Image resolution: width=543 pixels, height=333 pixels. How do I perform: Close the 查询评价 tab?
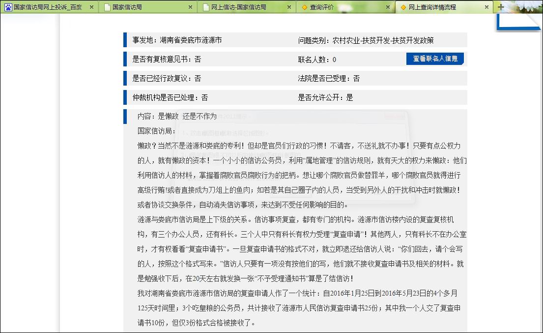pos(387,7)
